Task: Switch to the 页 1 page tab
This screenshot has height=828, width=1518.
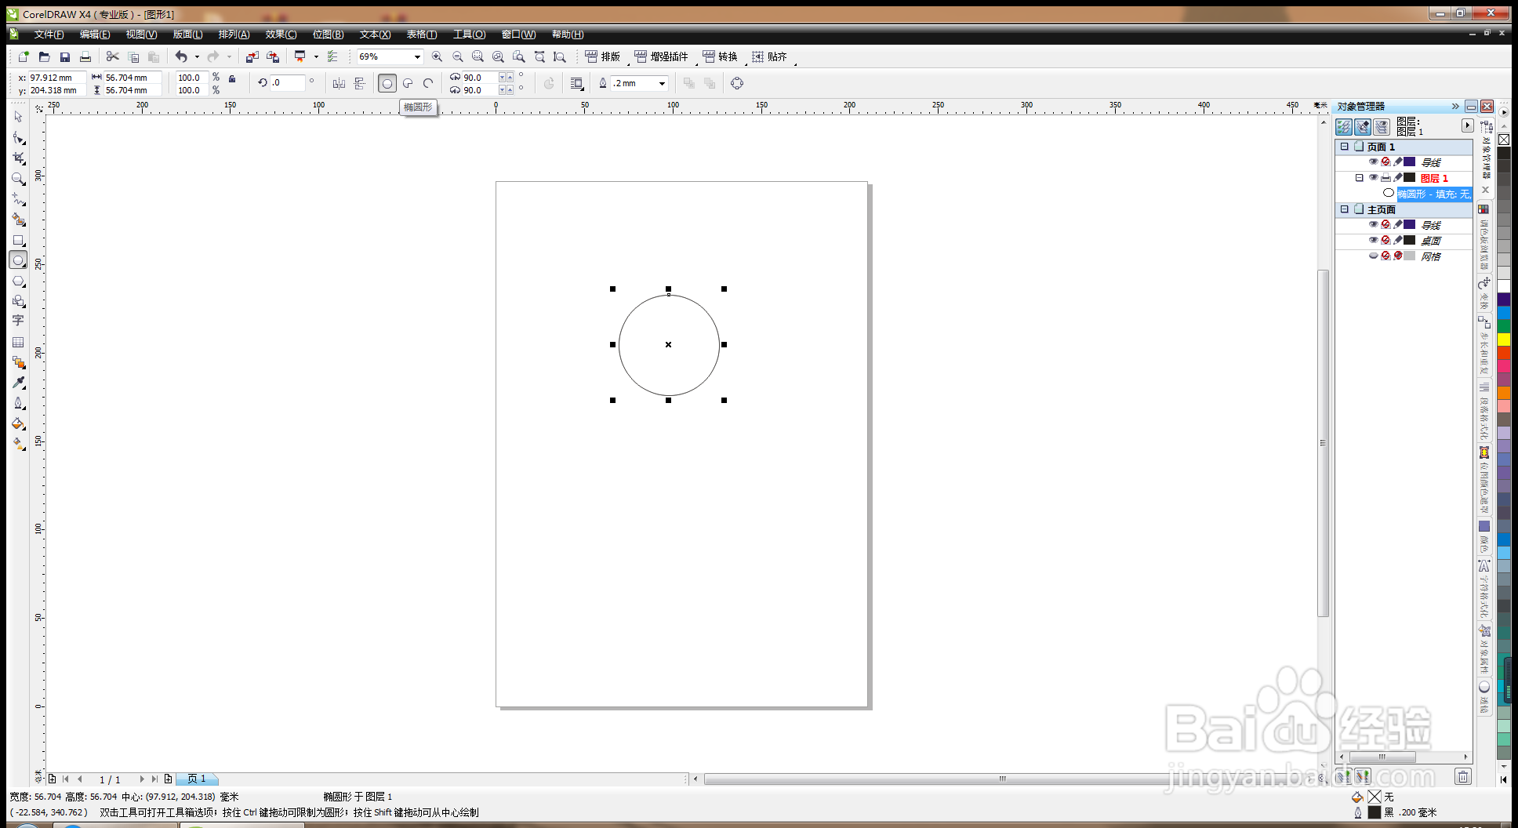Action: (x=196, y=779)
